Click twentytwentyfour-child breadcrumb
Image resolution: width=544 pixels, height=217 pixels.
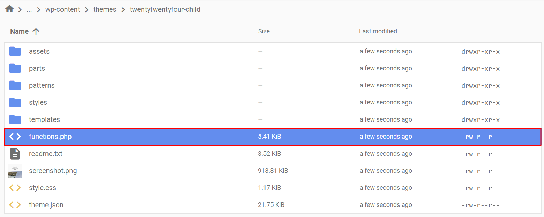(165, 10)
